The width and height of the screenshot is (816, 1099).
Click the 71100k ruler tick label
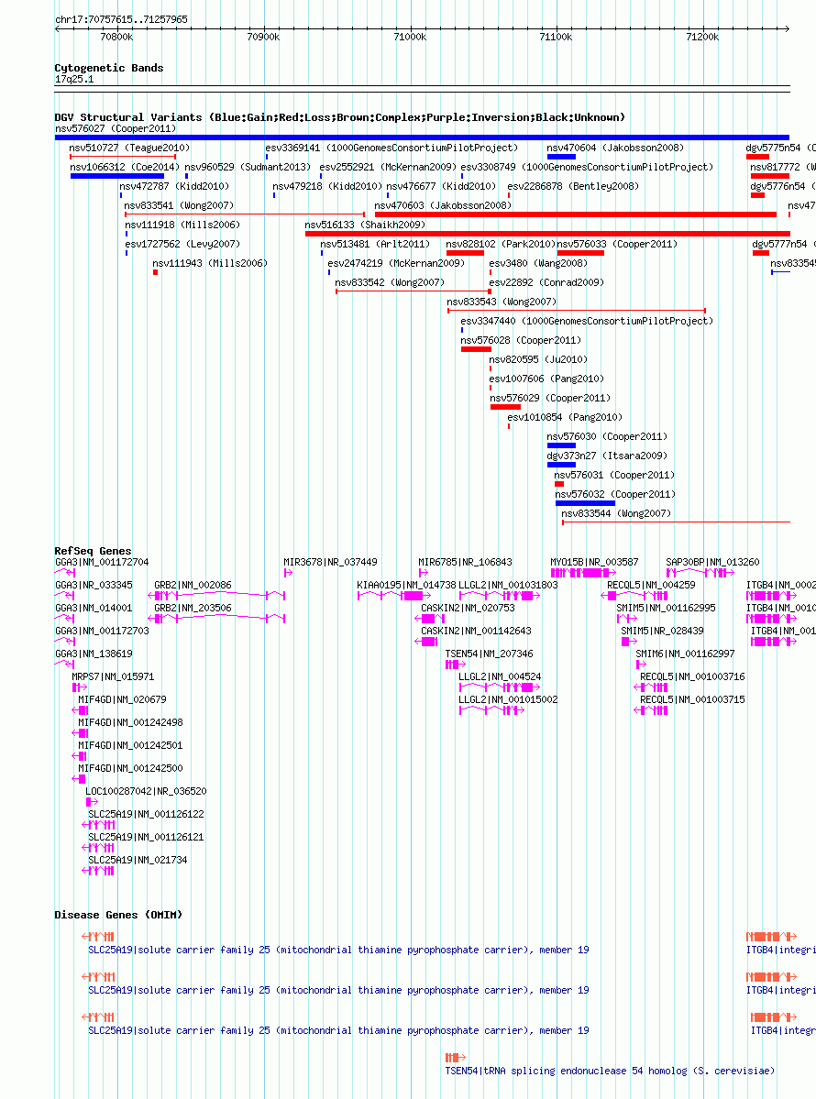(556, 38)
